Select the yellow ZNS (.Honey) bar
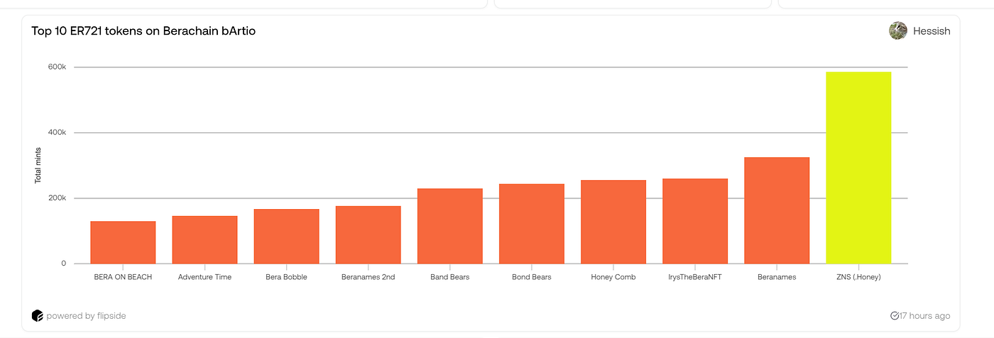 (858, 168)
